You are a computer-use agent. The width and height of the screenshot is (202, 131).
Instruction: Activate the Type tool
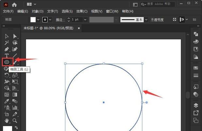pyautogui.click(x=7, y=56)
